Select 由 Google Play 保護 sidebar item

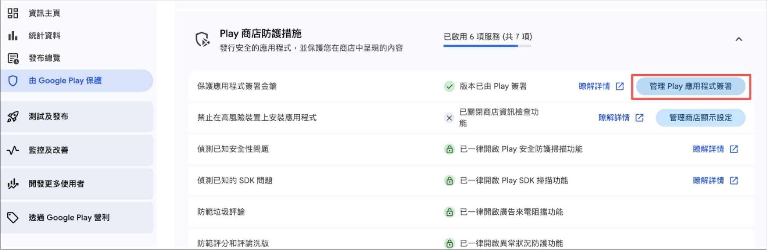pos(77,81)
